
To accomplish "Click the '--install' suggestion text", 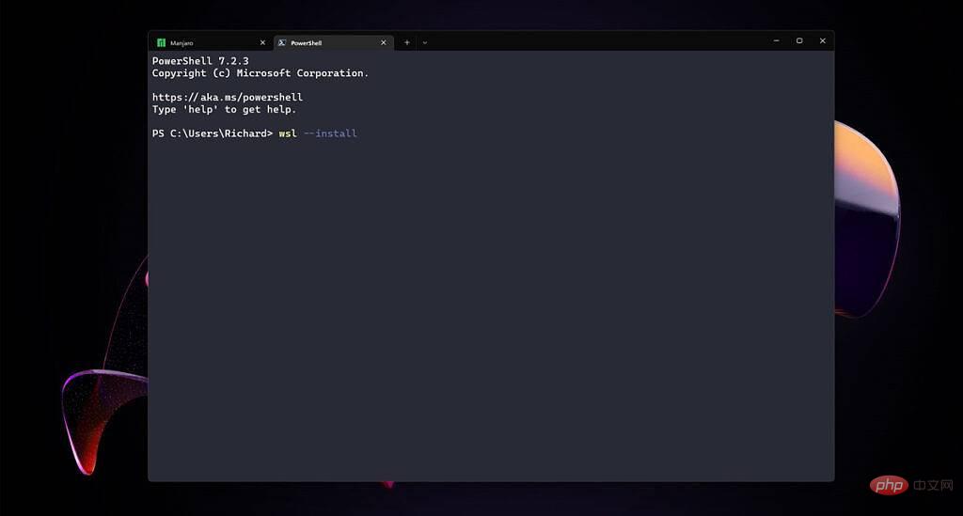I will tap(330, 133).
